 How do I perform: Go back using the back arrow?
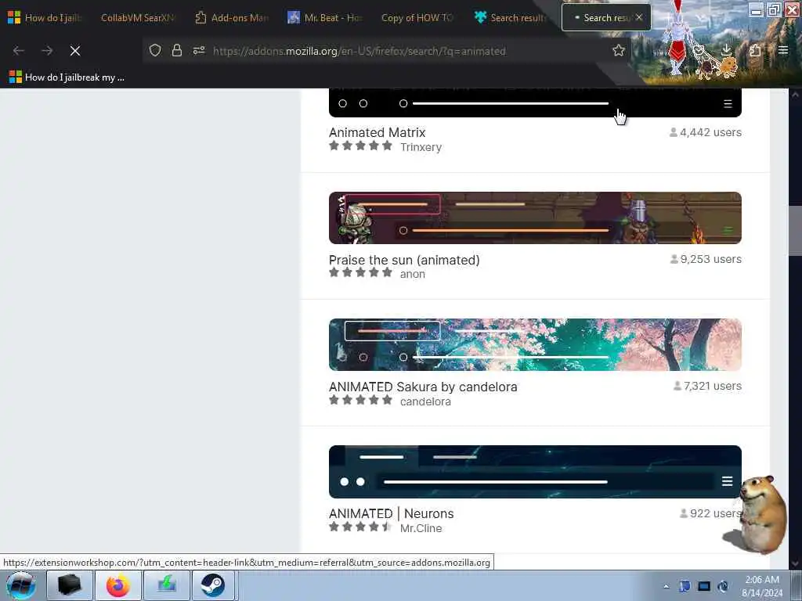[x=19, y=51]
